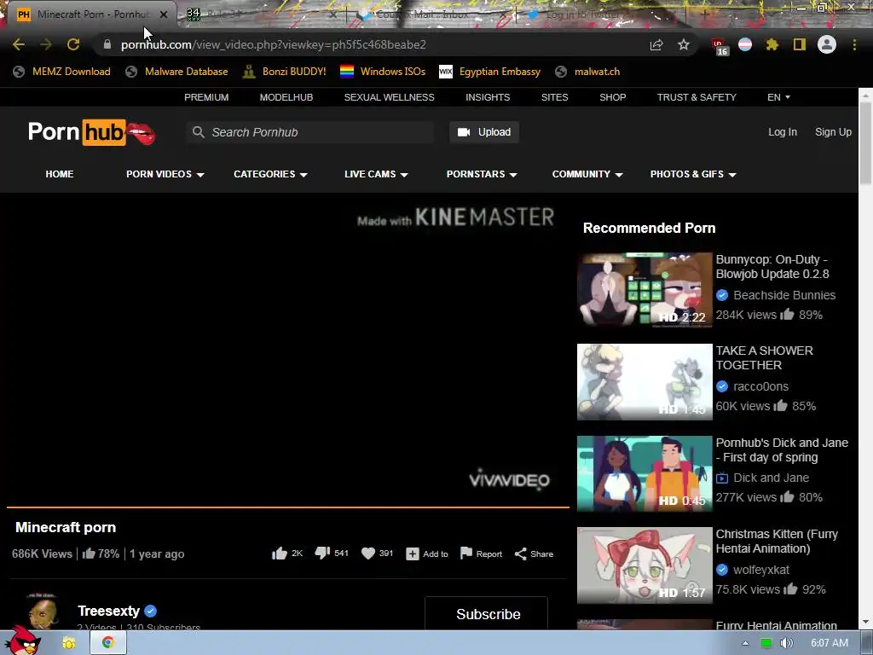Report the video using the flag icon

[x=466, y=553]
